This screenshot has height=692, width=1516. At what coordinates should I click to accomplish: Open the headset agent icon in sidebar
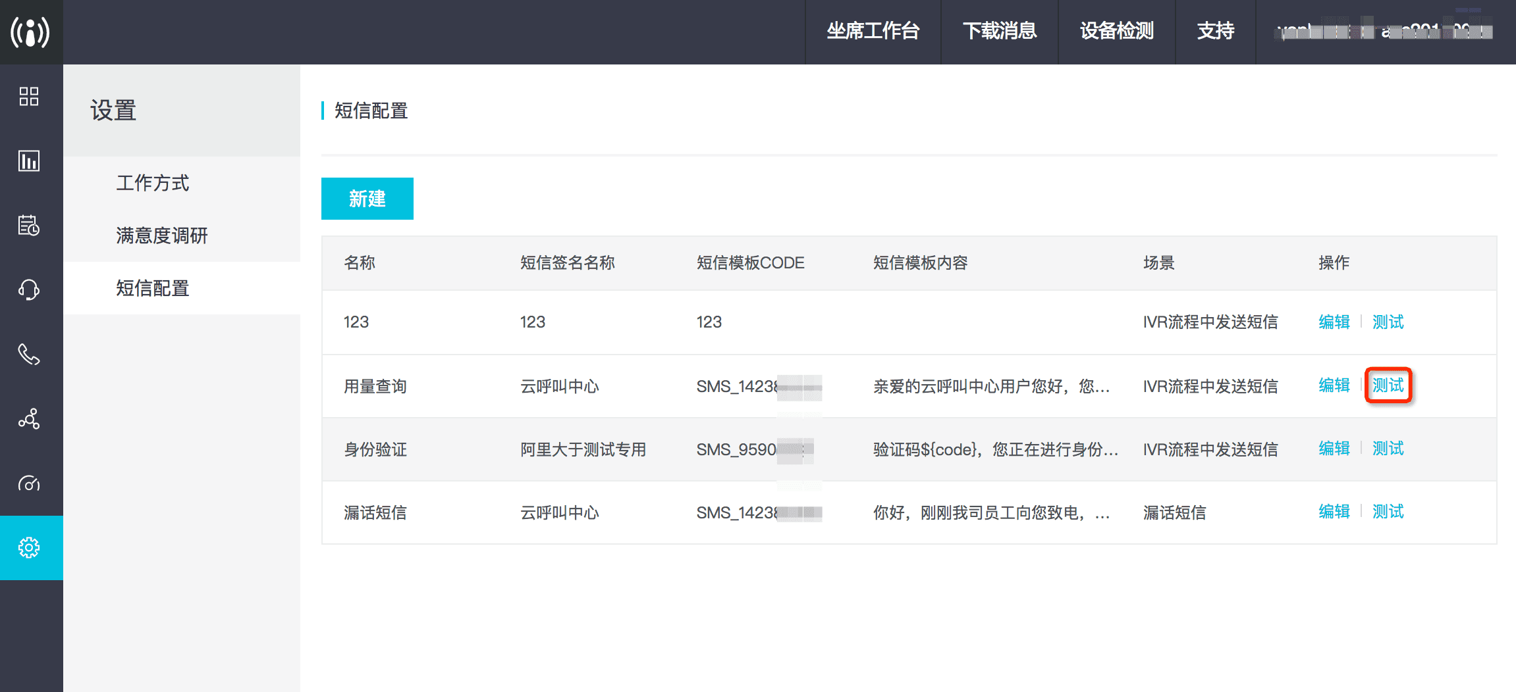(29, 289)
